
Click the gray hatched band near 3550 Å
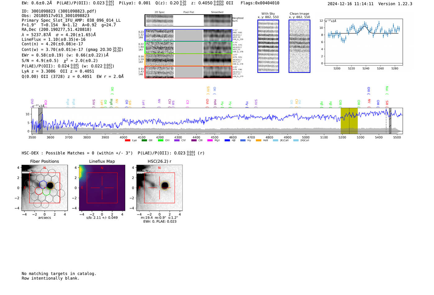40,121
